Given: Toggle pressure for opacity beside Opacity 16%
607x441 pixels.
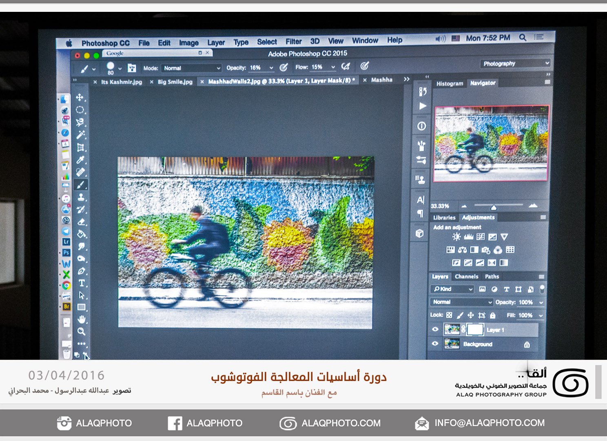Looking at the screenshot, I should pyautogui.click(x=284, y=67).
